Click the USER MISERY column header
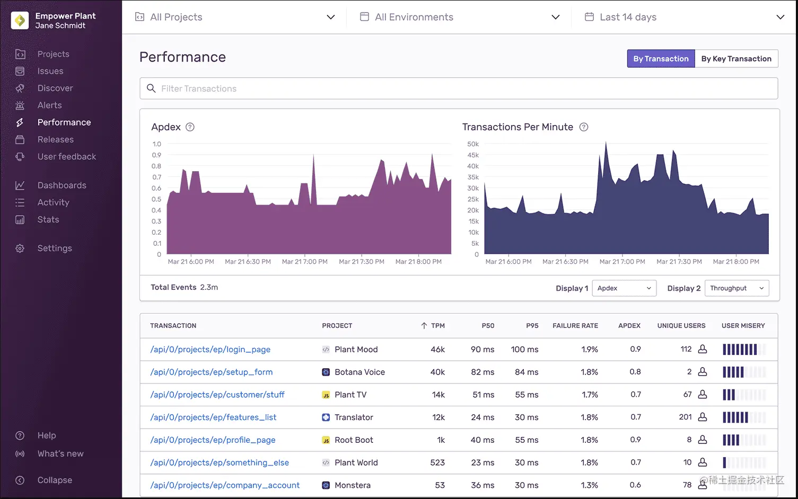 tap(743, 326)
